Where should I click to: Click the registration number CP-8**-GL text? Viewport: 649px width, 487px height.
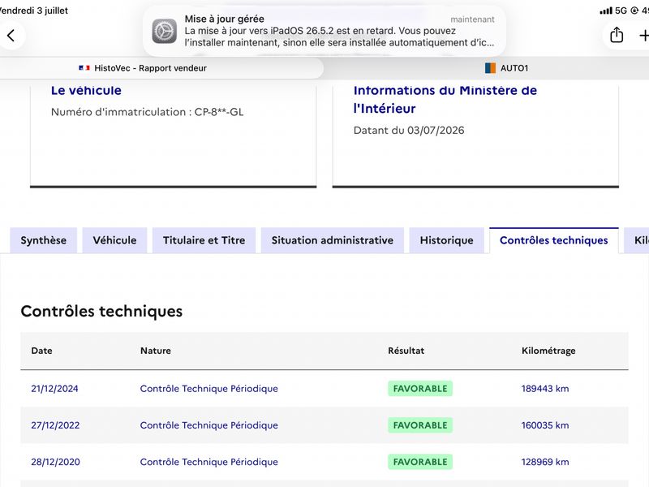coord(219,112)
